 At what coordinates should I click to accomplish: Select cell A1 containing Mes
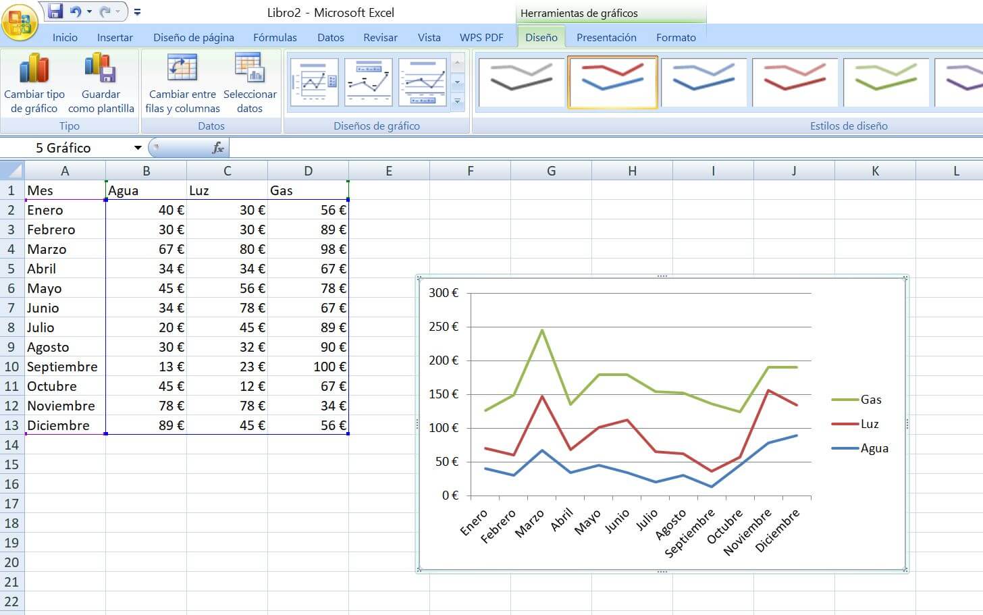click(x=65, y=190)
